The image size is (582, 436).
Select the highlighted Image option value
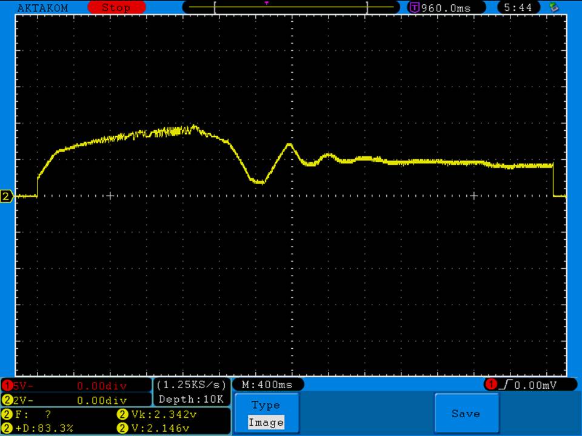266,423
